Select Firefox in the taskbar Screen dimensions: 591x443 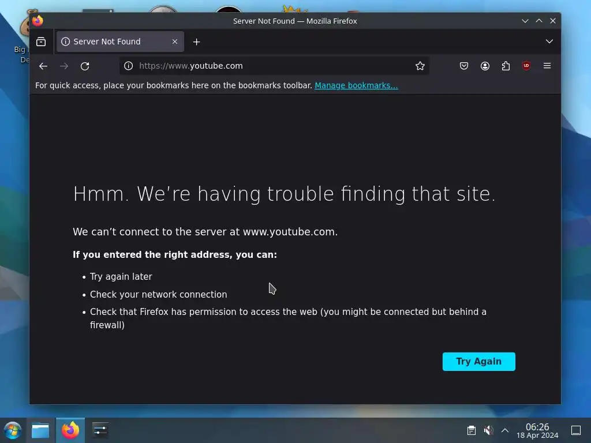pos(70,430)
